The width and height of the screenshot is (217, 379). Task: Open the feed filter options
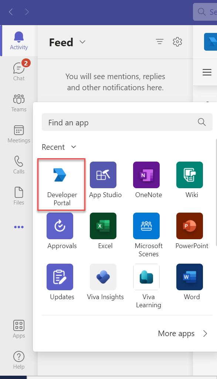(x=159, y=42)
